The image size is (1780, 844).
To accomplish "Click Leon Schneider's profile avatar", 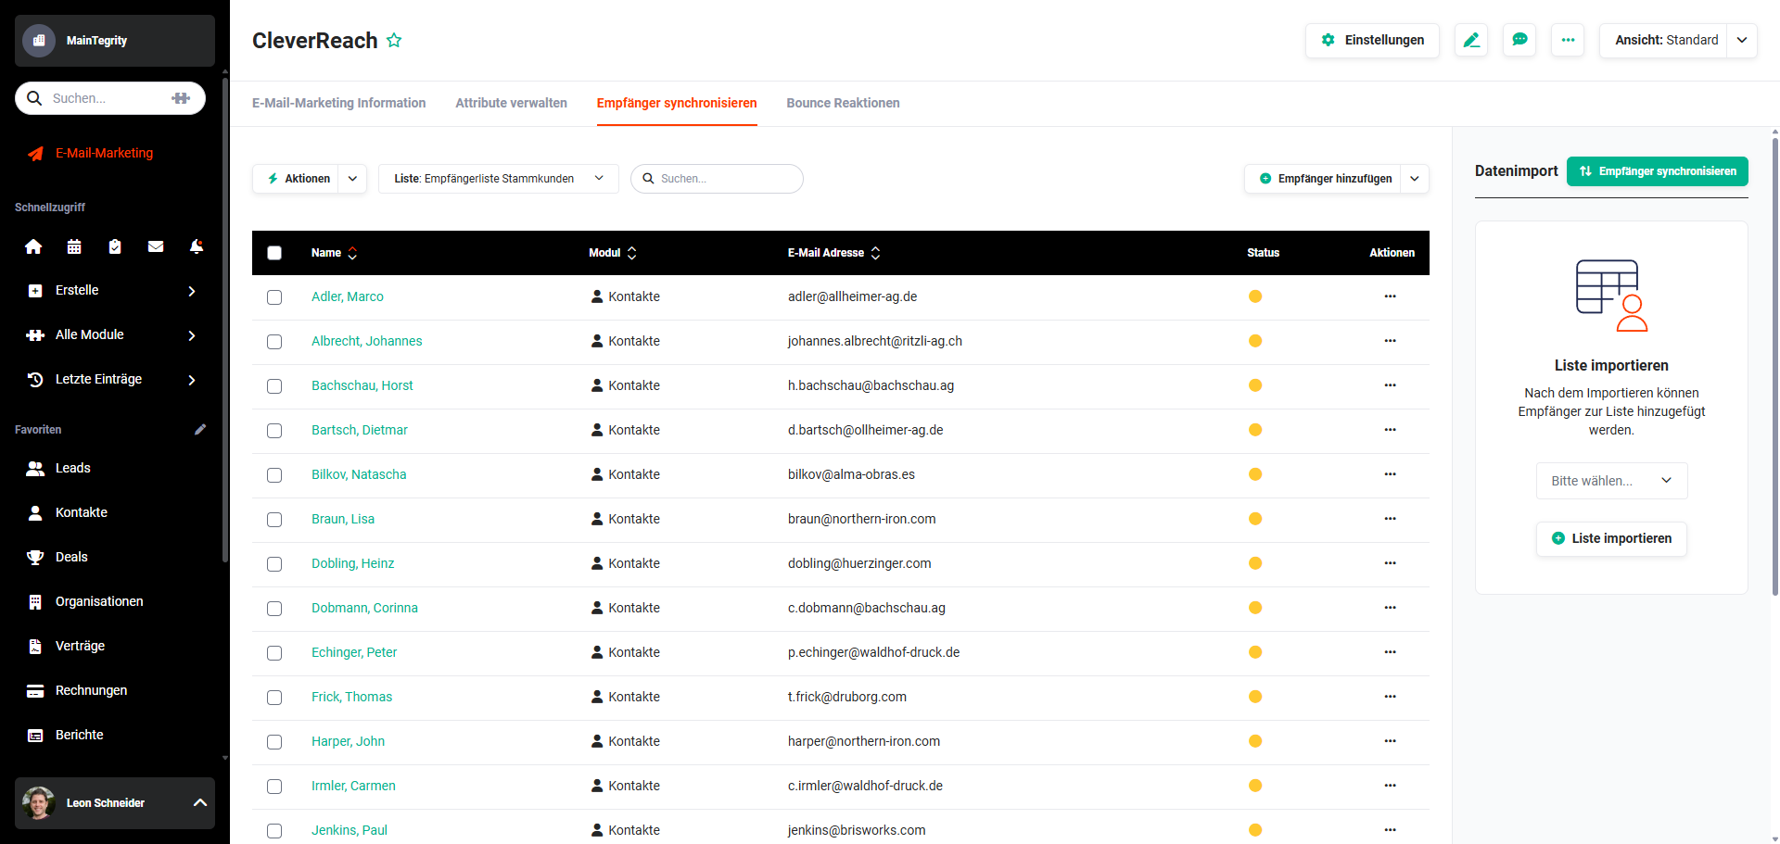I will (38, 803).
